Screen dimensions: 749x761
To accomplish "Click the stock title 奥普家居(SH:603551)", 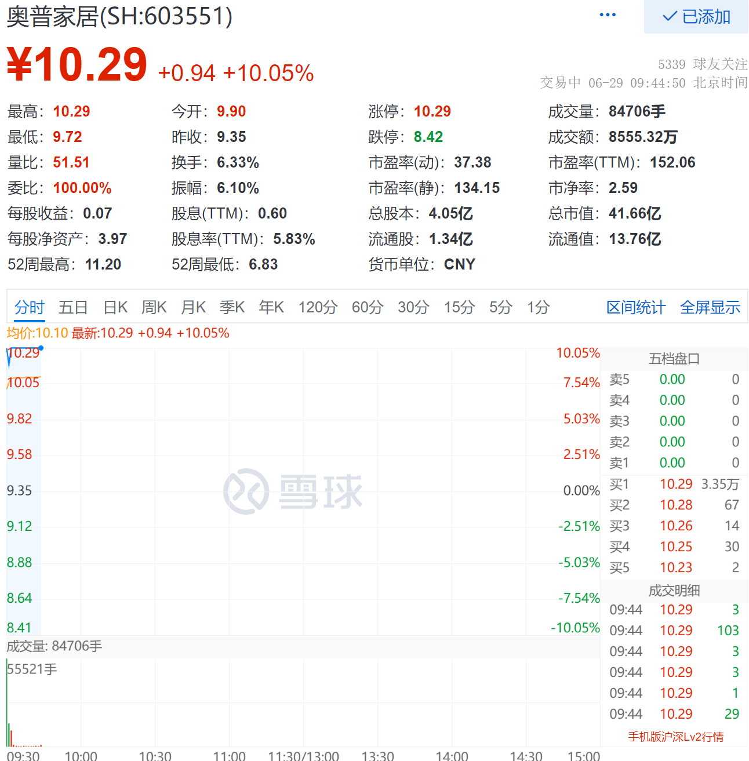I will pos(119,16).
